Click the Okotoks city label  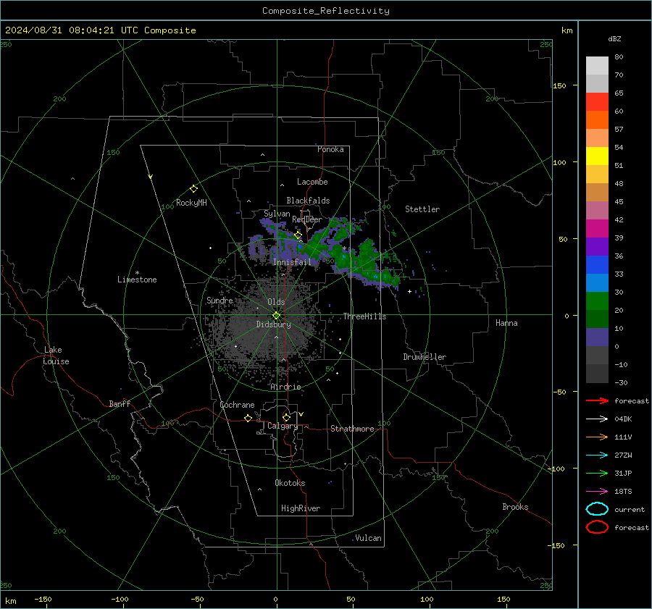290,483
